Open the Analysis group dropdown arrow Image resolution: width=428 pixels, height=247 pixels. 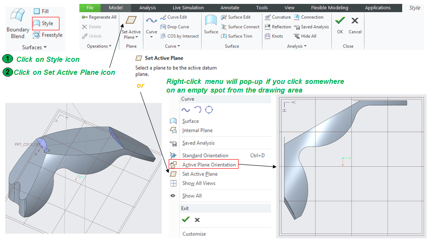[x=297, y=46]
